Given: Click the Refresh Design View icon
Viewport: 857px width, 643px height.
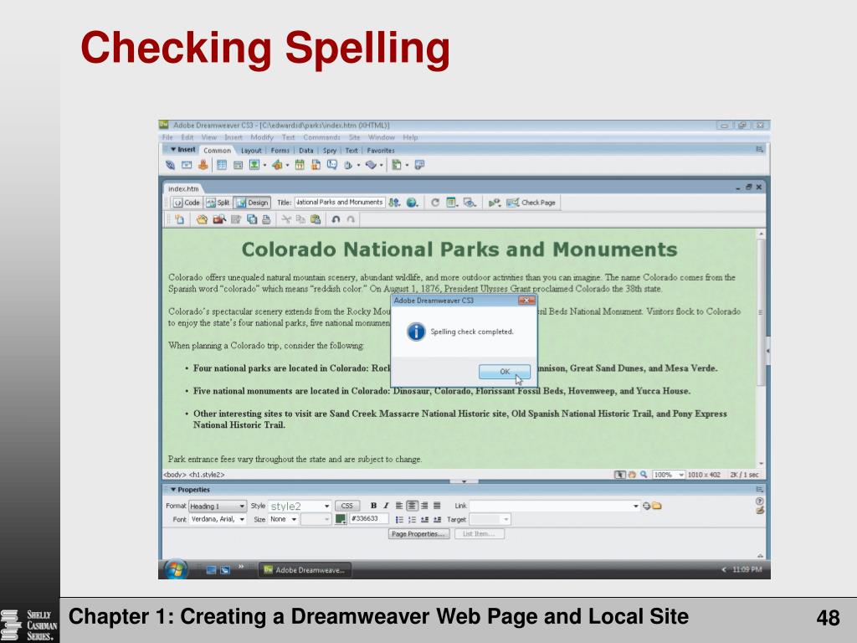Looking at the screenshot, I should click(x=435, y=203).
